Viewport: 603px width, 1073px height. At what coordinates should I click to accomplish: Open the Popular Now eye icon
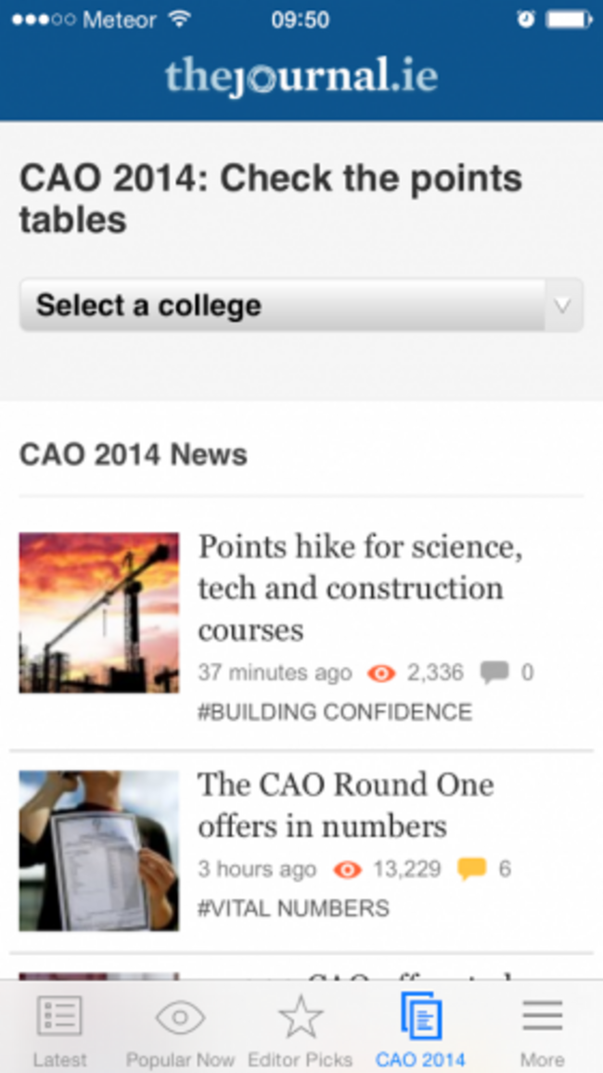point(180,1017)
